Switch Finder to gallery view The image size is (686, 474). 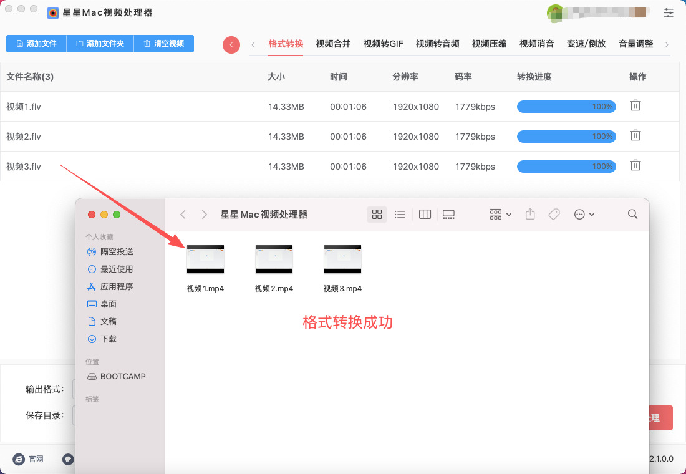(x=448, y=215)
